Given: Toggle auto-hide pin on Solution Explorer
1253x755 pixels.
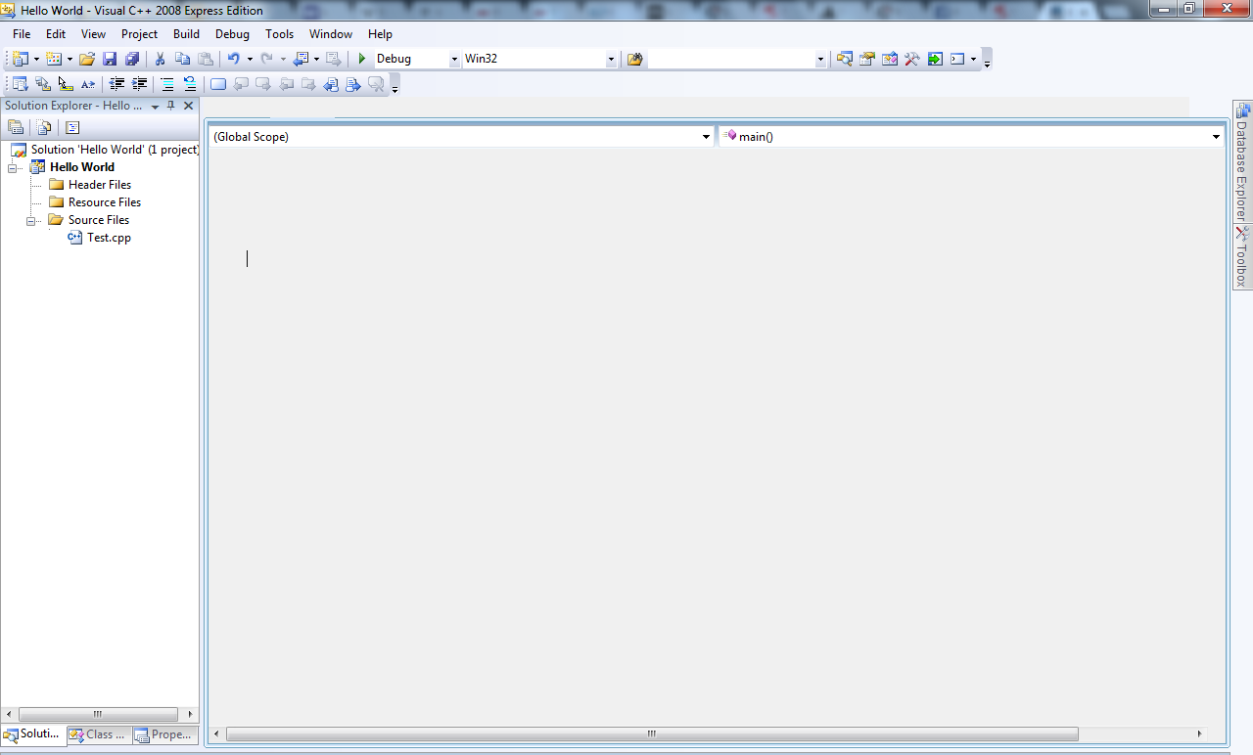Looking at the screenshot, I should coord(171,106).
